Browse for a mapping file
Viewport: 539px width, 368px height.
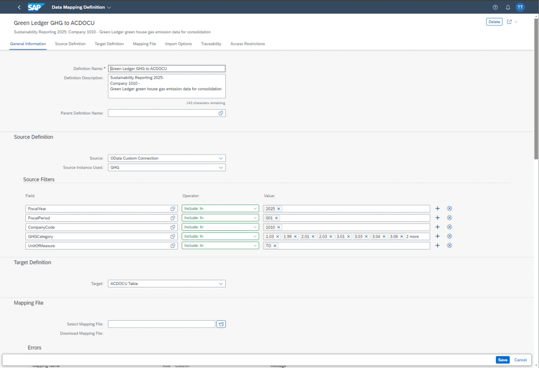221,324
